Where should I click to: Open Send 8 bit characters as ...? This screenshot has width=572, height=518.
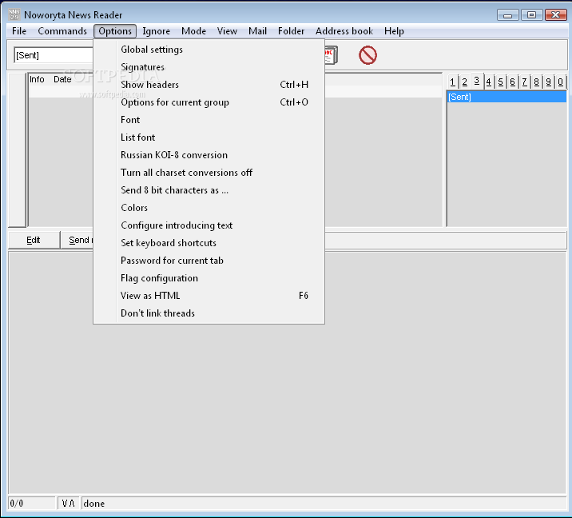point(209,189)
